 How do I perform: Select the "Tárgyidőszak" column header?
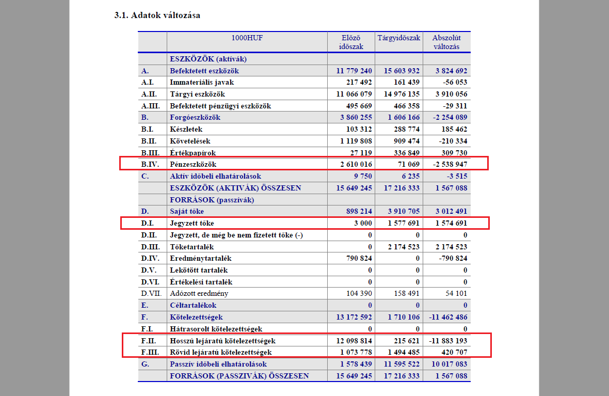(399, 38)
